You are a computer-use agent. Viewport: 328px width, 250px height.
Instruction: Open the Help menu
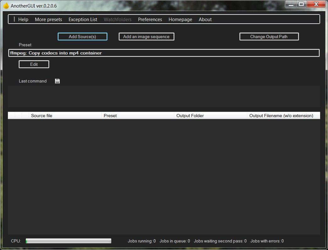[x=23, y=19]
